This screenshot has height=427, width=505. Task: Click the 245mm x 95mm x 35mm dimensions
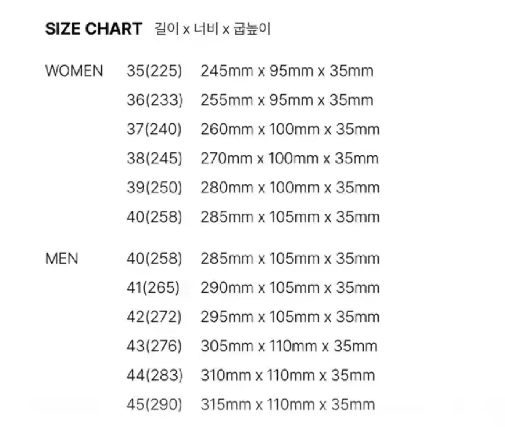[x=287, y=71]
